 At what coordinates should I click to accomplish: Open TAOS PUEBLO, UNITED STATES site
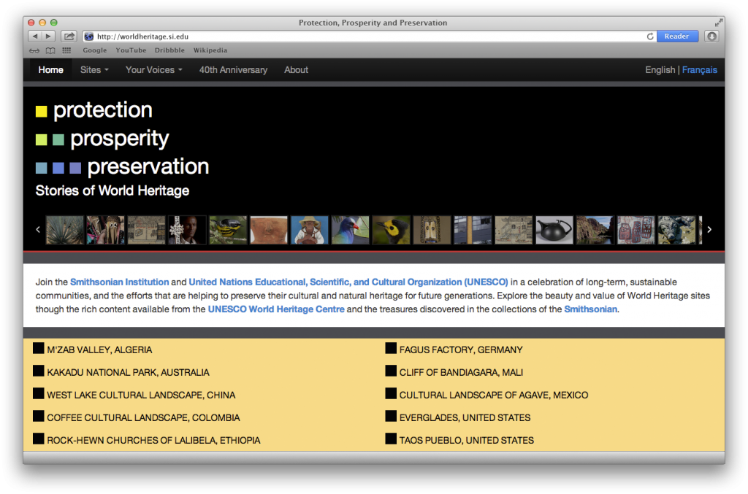click(467, 441)
